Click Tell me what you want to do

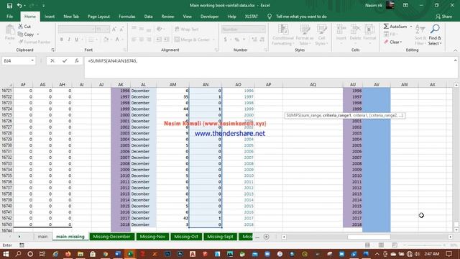(301, 17)
